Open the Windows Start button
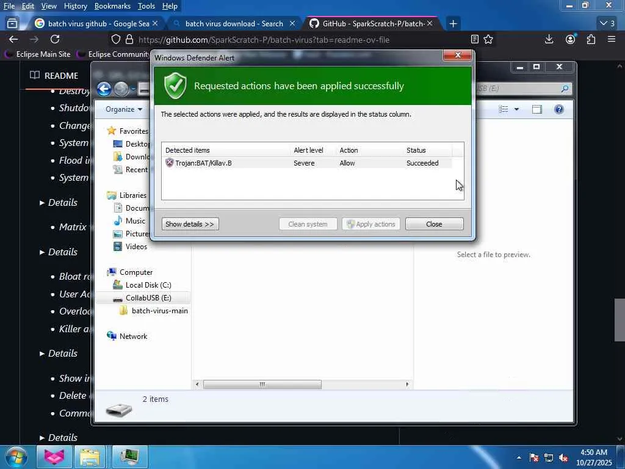Image resolution: width=625 pixels, height=469 pixels. (16, 457)
